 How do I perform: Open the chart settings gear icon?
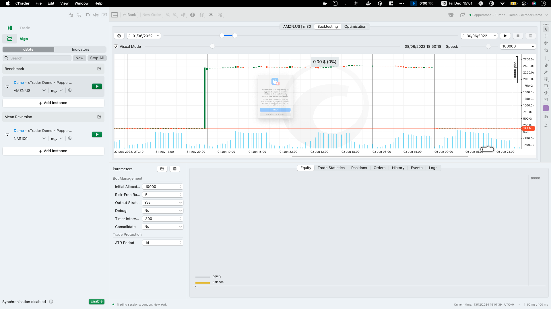(220, 15)
